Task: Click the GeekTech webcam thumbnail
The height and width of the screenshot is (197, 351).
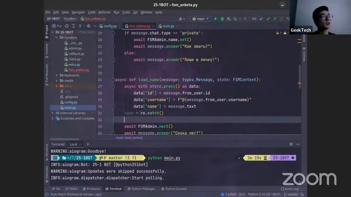Action: 320,17
